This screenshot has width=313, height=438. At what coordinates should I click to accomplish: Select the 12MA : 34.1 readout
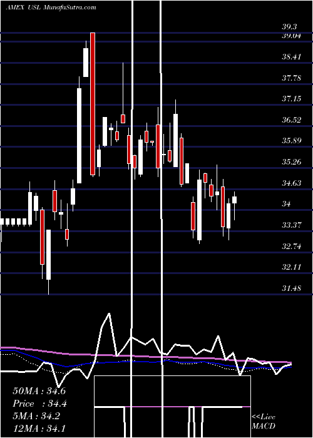[x=39, y=428]
